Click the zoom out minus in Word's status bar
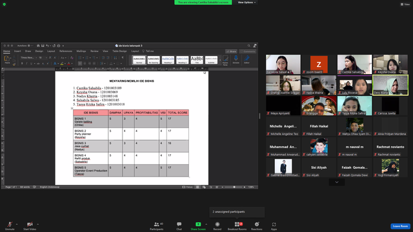 [223, 187]
